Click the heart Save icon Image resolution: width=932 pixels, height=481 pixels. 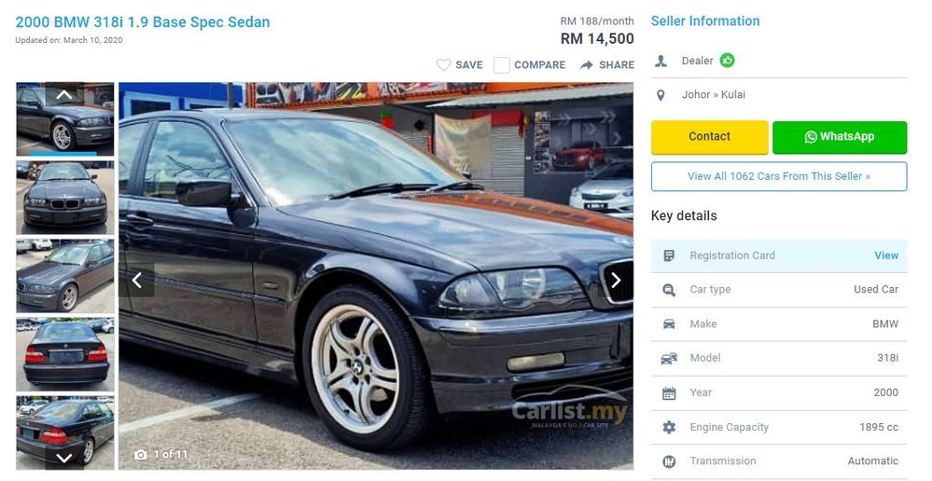pos(443,64)
